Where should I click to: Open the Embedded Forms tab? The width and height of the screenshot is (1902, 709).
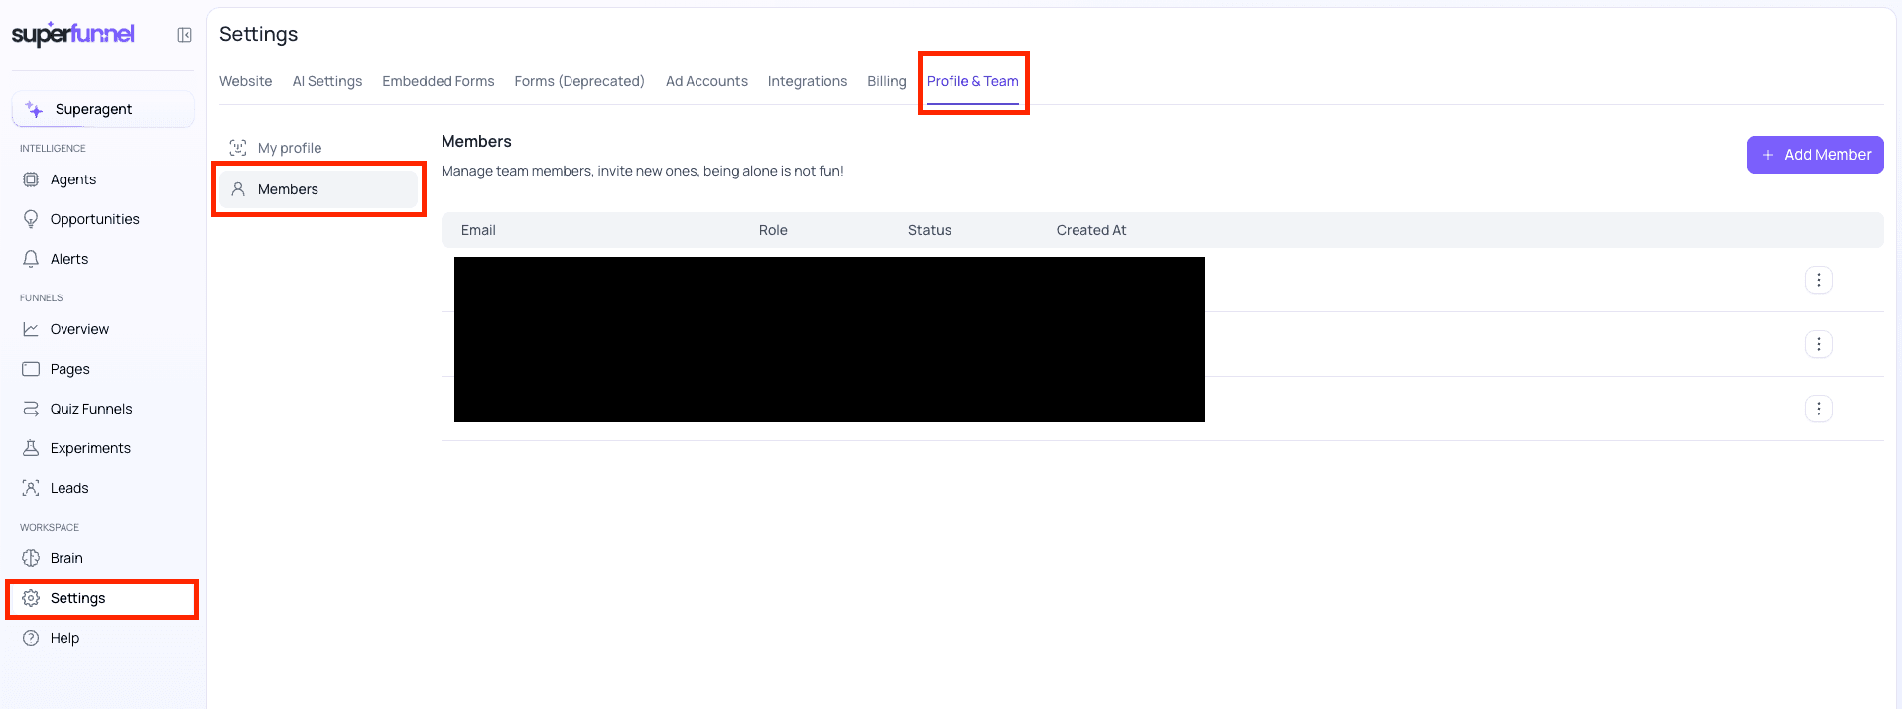pyautogui.click(x=439, y=81)
